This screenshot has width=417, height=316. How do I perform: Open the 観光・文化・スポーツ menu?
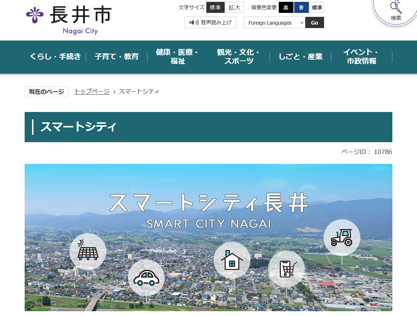pyautogui.click(x=239, y=56)
